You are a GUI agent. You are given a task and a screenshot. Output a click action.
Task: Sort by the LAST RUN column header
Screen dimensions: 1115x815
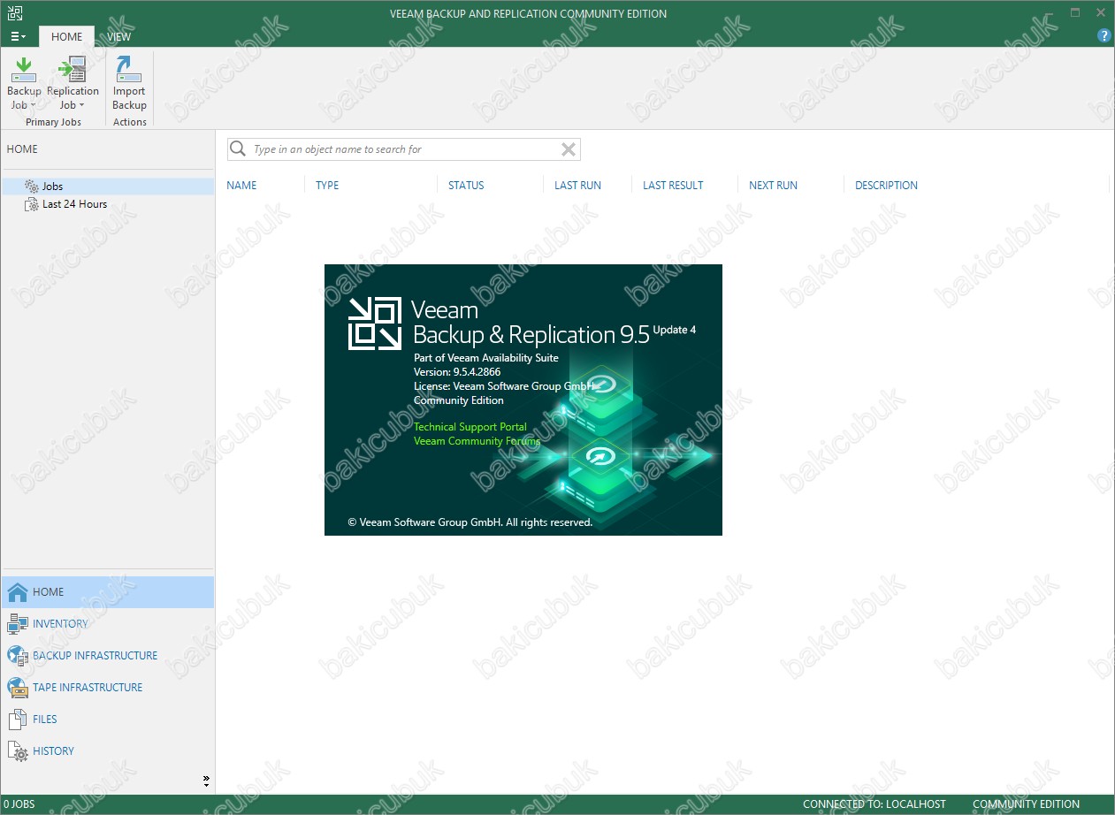[577, 186]
